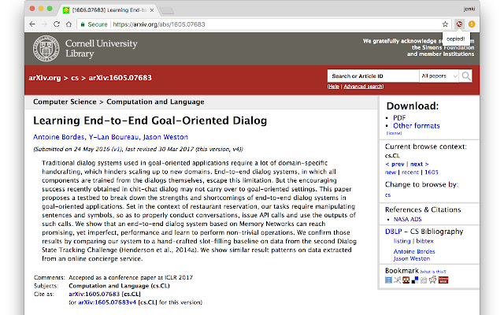Image resolution: width=504 pixels, height=315 pixels.
Task: Reload the arXiv page
Action: pyautogui.click(x=57, y=24)
